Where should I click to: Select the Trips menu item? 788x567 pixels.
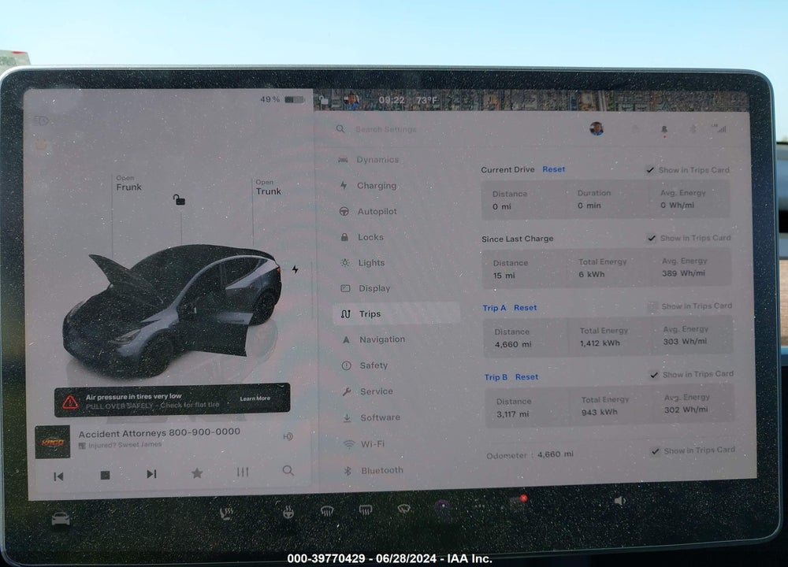[x=396, y=314]
